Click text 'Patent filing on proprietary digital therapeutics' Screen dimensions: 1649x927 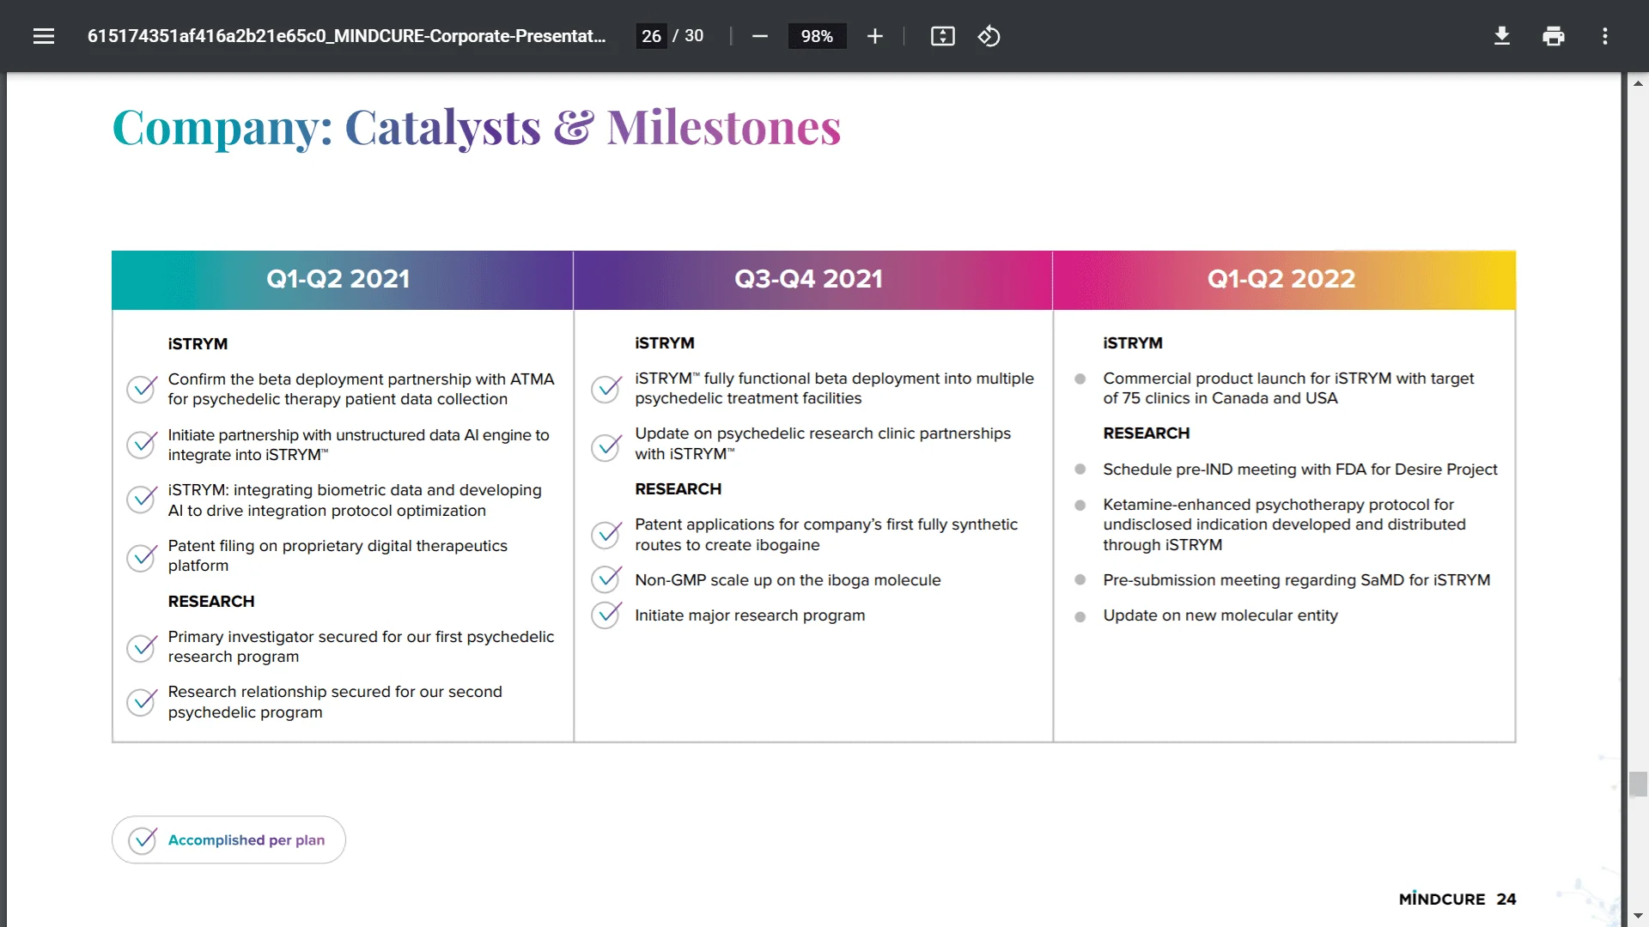point(338,546)
